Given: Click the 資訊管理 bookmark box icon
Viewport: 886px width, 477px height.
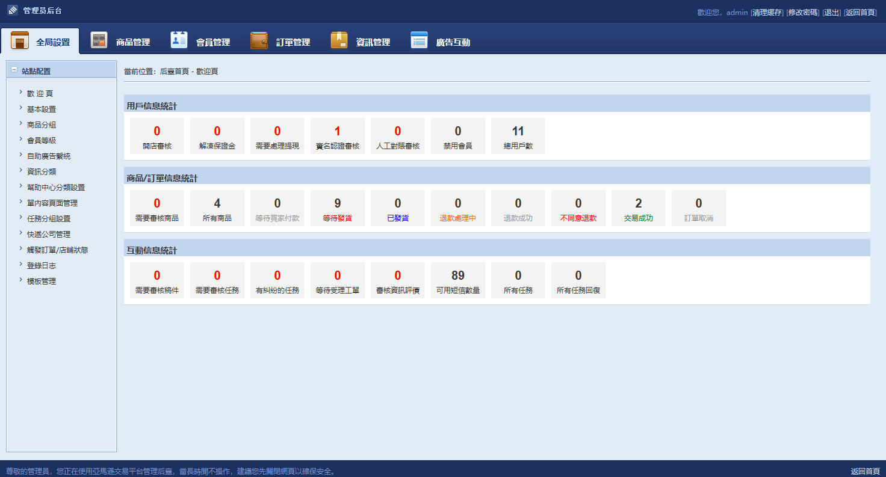Looking at the screenshot, I should click(x=339, y=41).
